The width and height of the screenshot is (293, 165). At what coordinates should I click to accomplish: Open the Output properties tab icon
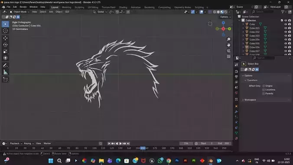click(x=236, y=77)
